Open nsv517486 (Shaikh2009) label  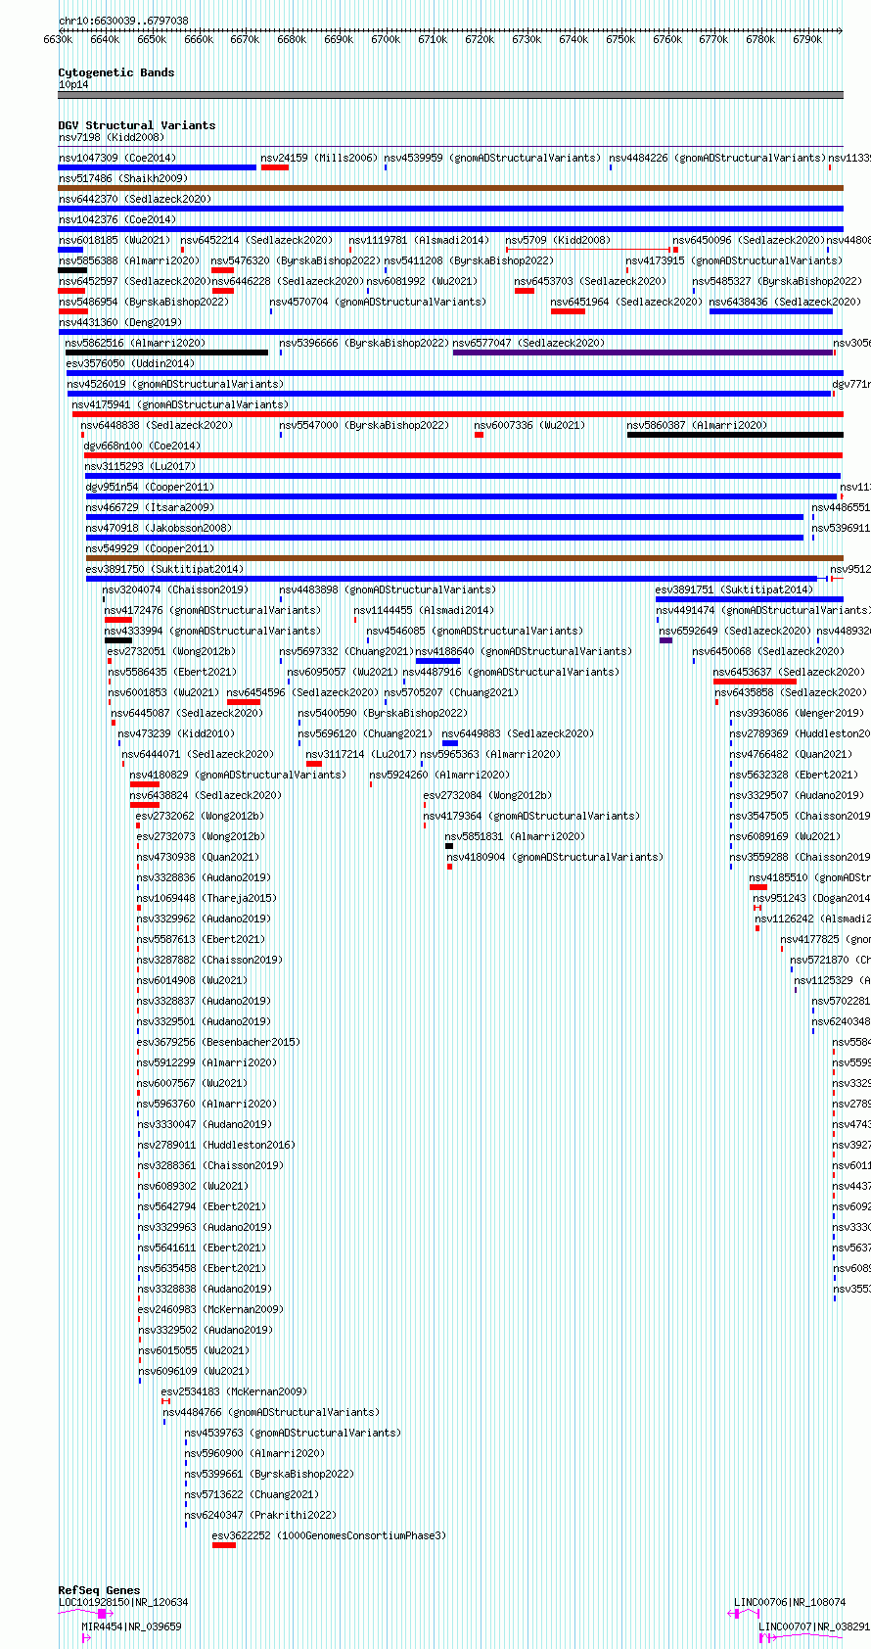coord(123,178)
